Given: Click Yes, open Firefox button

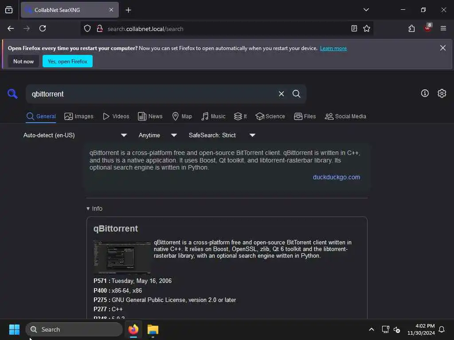Looking at the screenshot, I should 67,61.
